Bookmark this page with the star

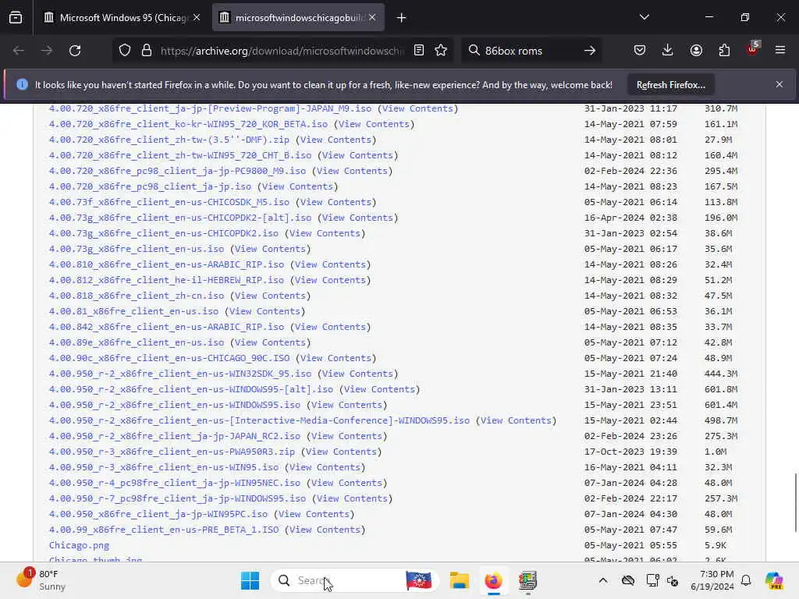[x=442, y=50]
